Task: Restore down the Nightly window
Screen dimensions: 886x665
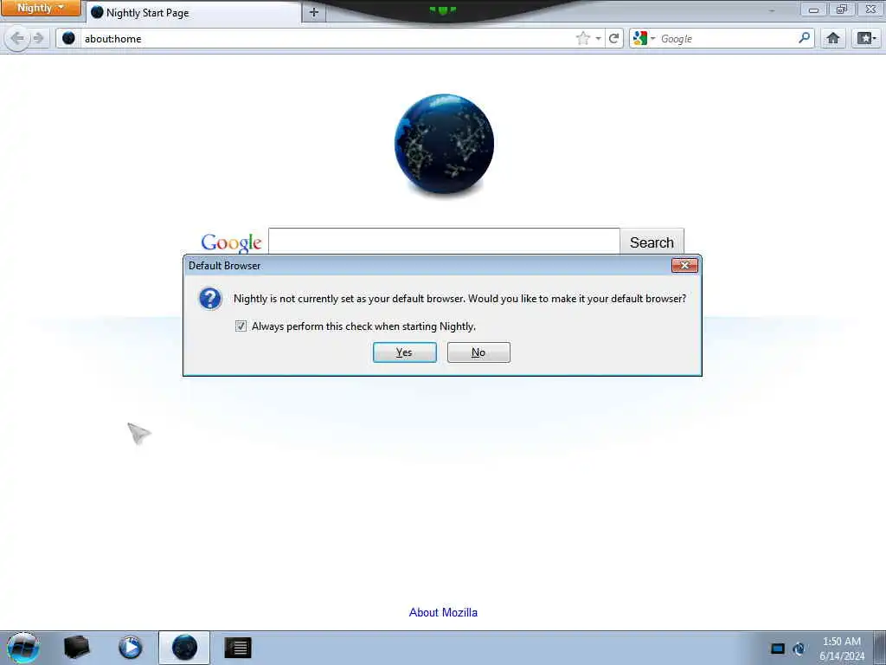Action: tap(842, 10)
